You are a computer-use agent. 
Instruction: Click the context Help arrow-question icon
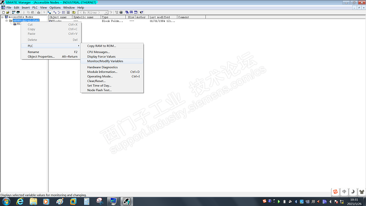point(141,12)
